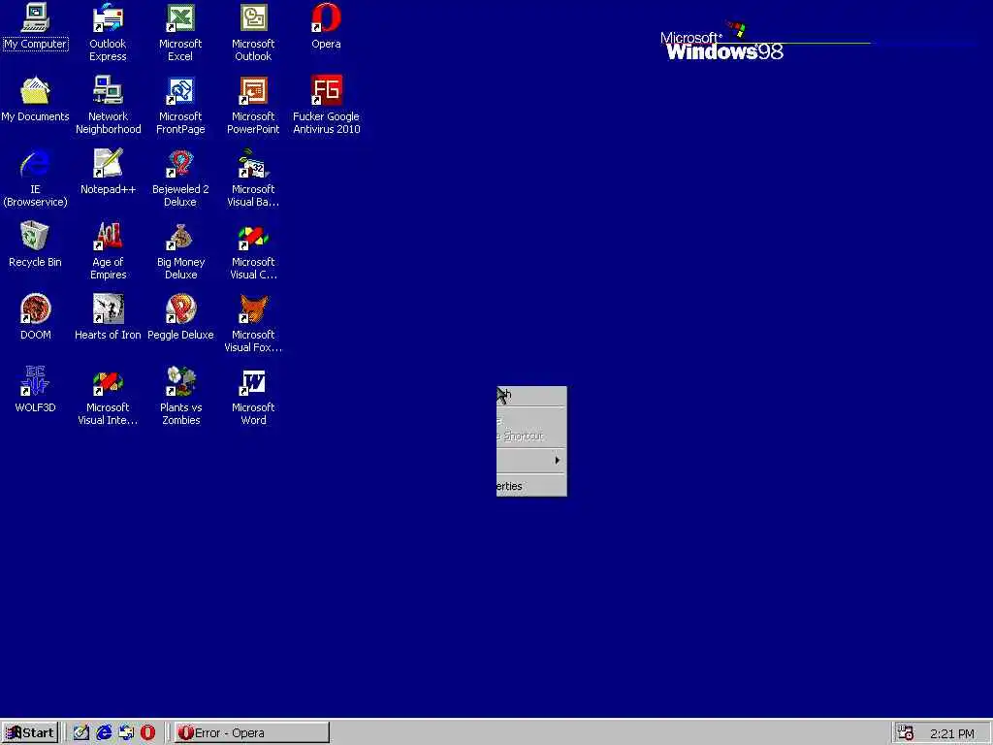Expand the context menu submenu arrow
This screenshot has width=993, height=745.
tap(557, 460)
